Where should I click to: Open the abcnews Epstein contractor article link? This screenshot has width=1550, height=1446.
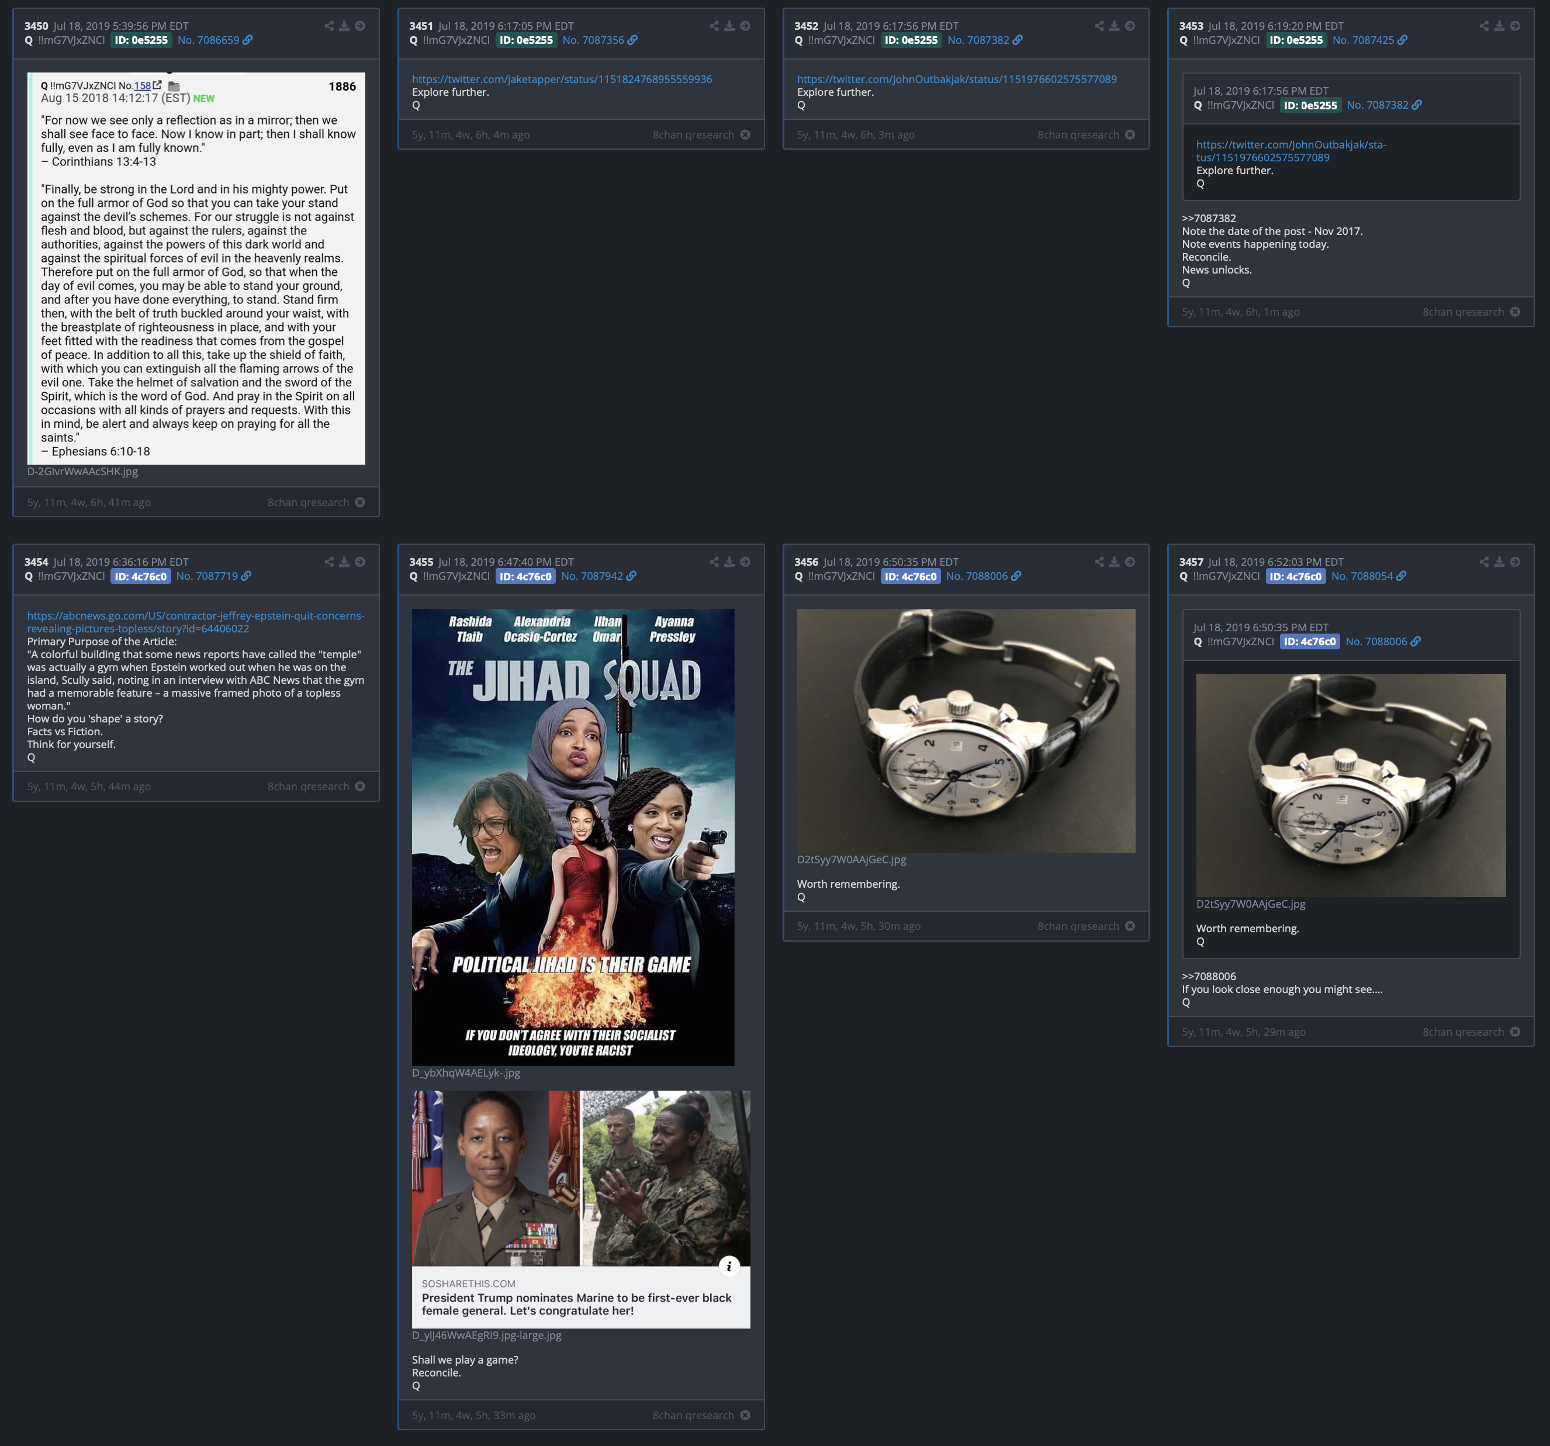[x=196, y=622]
